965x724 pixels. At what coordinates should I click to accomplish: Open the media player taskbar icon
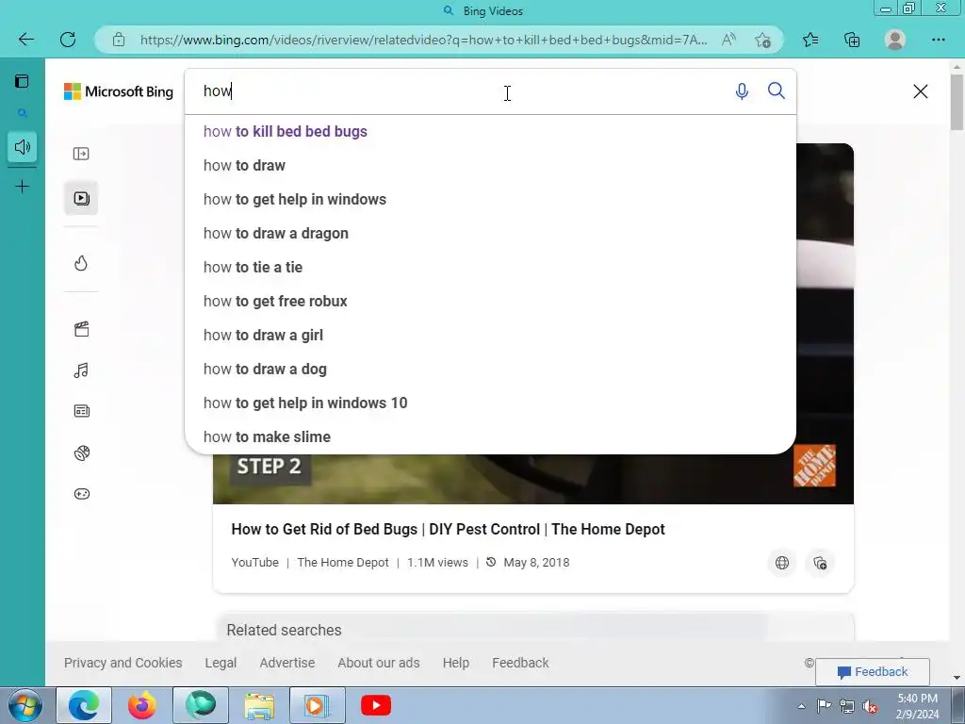(317, 705)
